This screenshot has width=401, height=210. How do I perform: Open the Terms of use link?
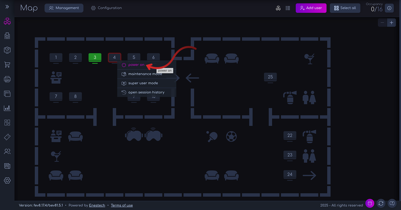pos(122,205)
